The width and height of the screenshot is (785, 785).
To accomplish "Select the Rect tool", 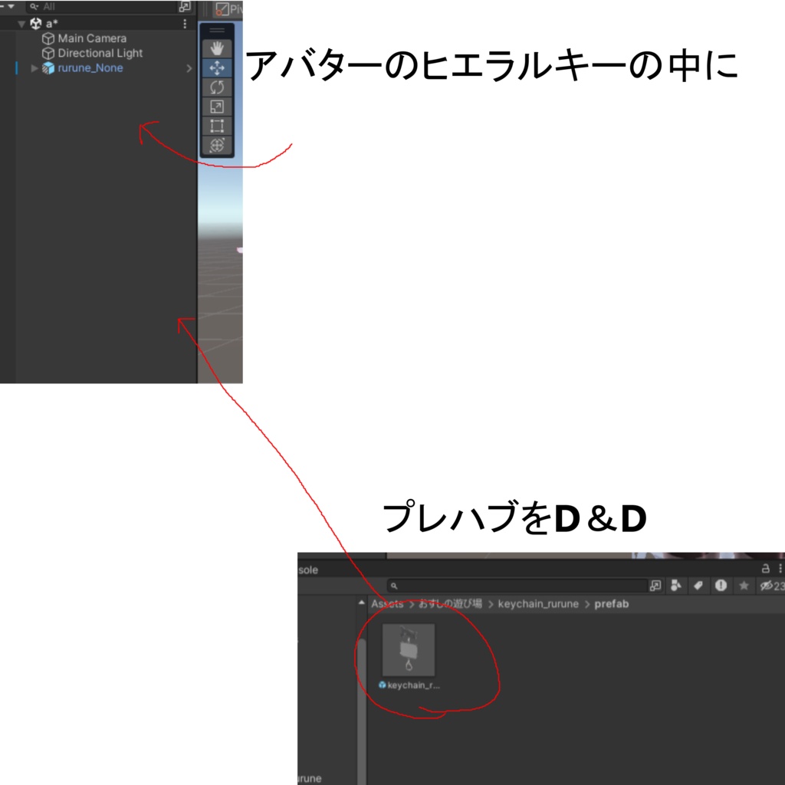I will click(216, 124).
